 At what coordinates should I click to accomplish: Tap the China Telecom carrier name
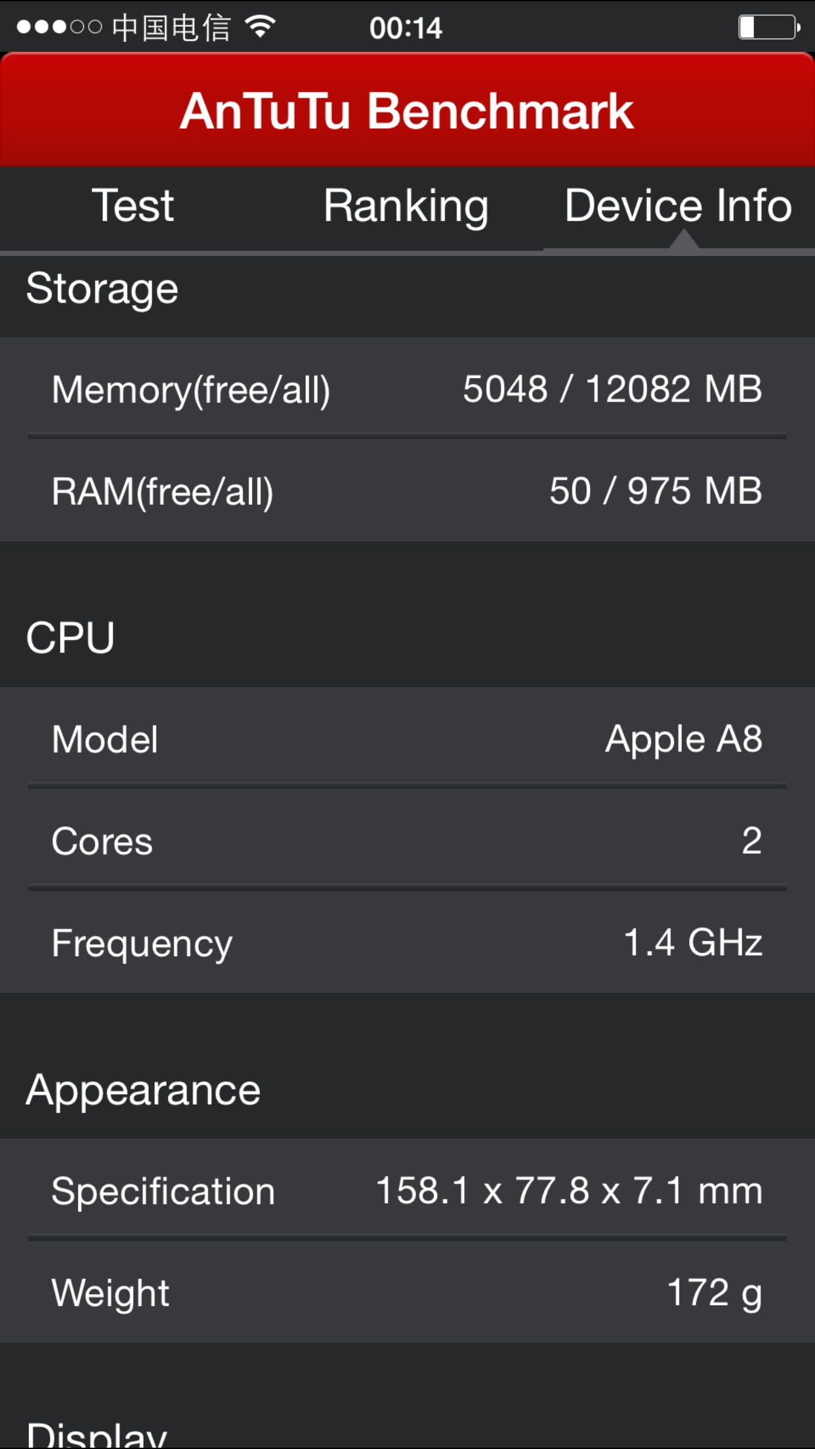coord(171,28)
